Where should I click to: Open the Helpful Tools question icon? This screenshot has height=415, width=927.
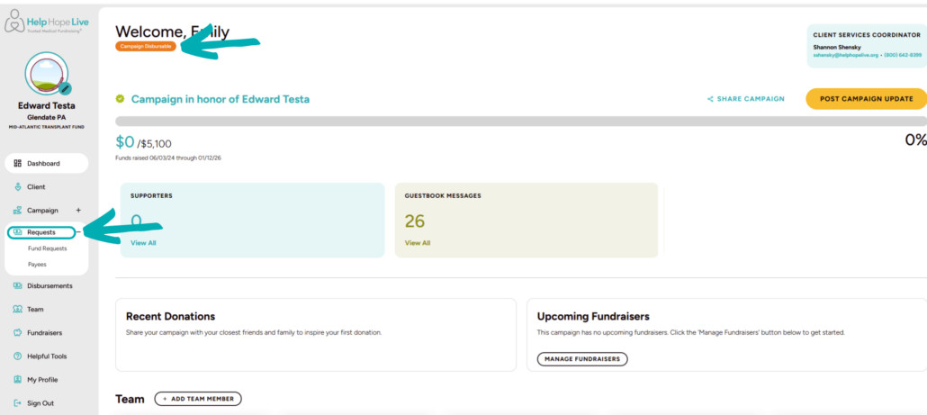pyautogui.click(x=18, y=356)
